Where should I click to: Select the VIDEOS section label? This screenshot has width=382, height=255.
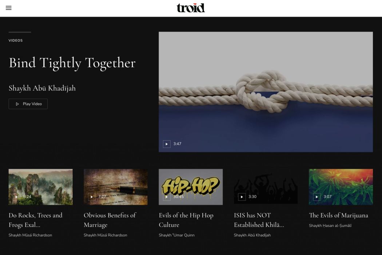tap(16, 40)
